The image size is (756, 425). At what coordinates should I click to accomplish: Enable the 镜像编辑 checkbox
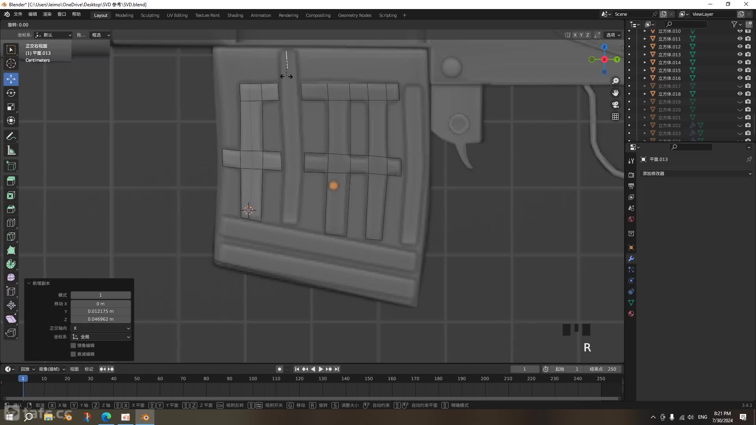(73, 346)
